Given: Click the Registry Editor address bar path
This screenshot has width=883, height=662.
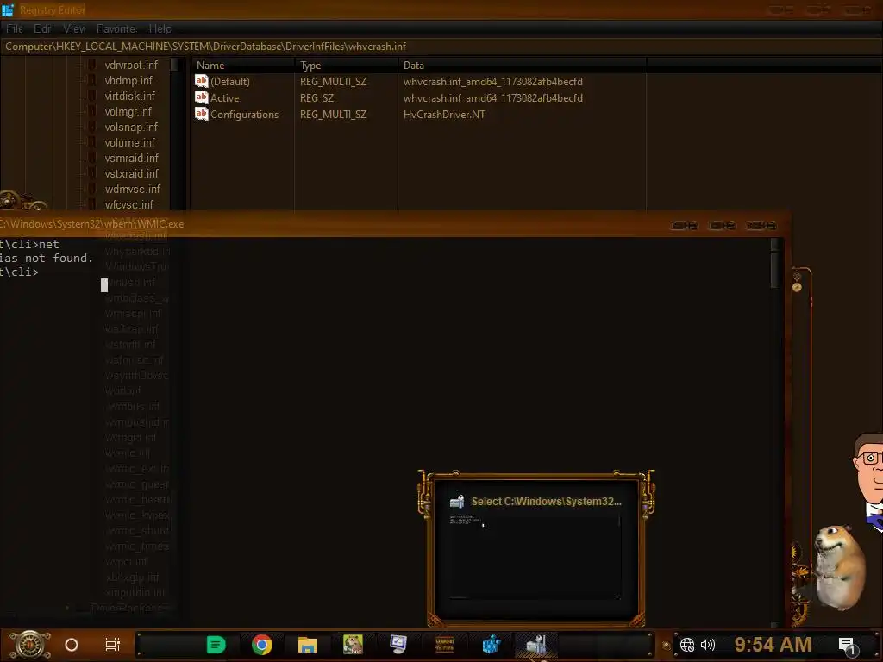Looking at the screenshot, I should (x=205, y=47).
